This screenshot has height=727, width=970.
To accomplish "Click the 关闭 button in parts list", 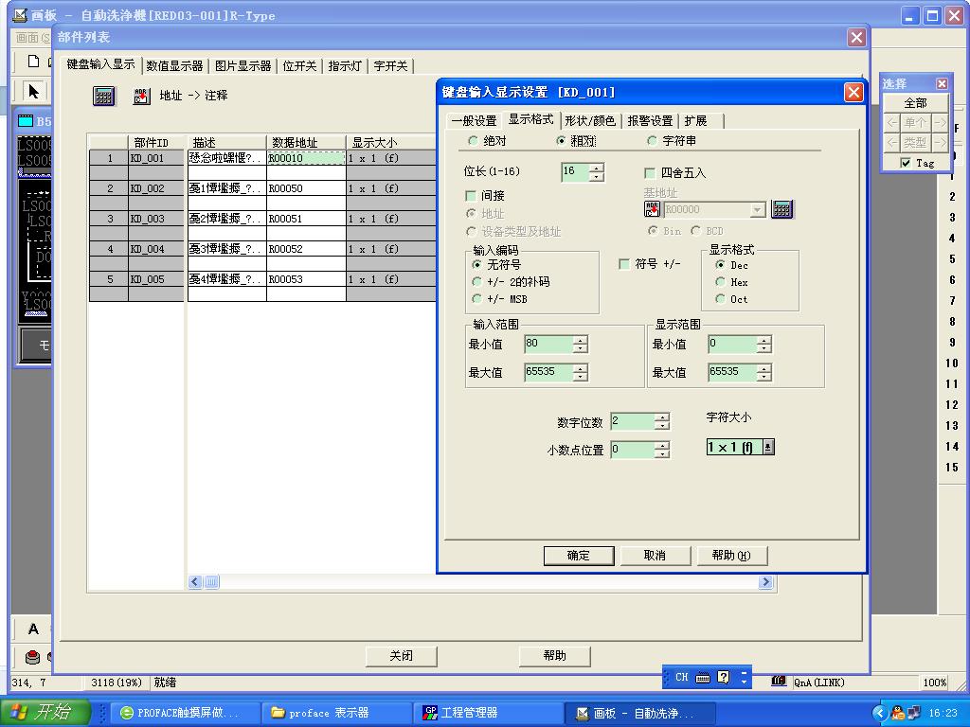I will 401,656.
